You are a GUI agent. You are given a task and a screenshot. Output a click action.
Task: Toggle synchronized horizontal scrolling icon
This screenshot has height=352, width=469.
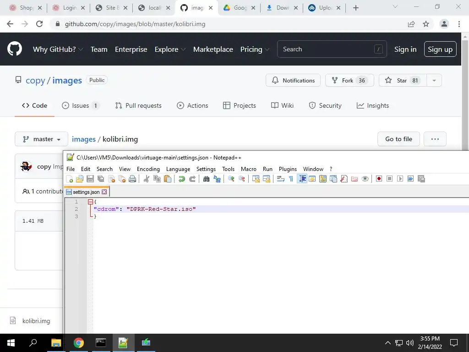click(x=266, y=179)
